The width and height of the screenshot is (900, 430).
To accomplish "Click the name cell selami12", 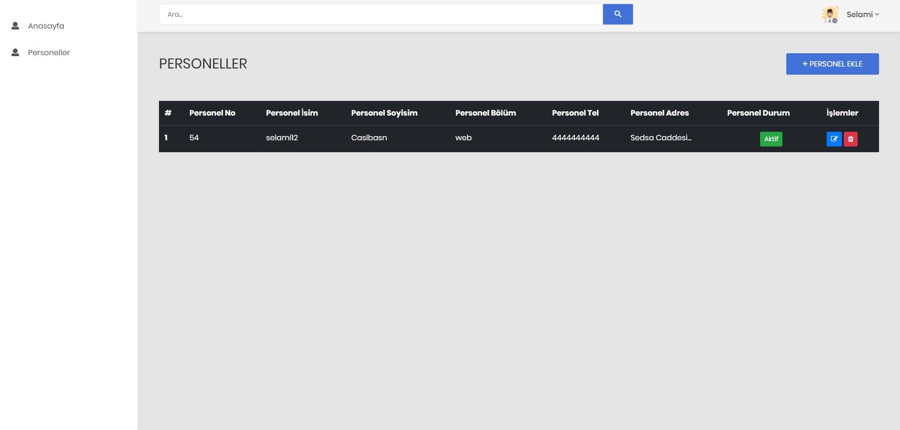I will (x=282, y=137).
